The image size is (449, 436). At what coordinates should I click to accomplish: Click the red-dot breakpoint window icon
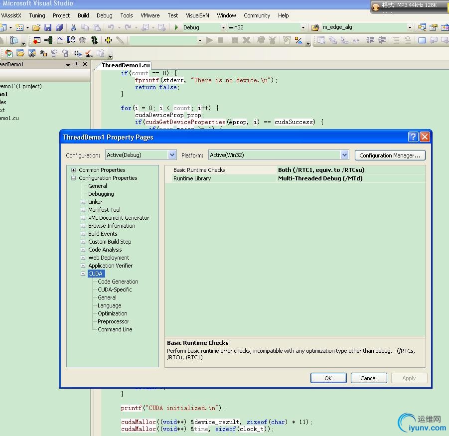click(x=37, y=40)
